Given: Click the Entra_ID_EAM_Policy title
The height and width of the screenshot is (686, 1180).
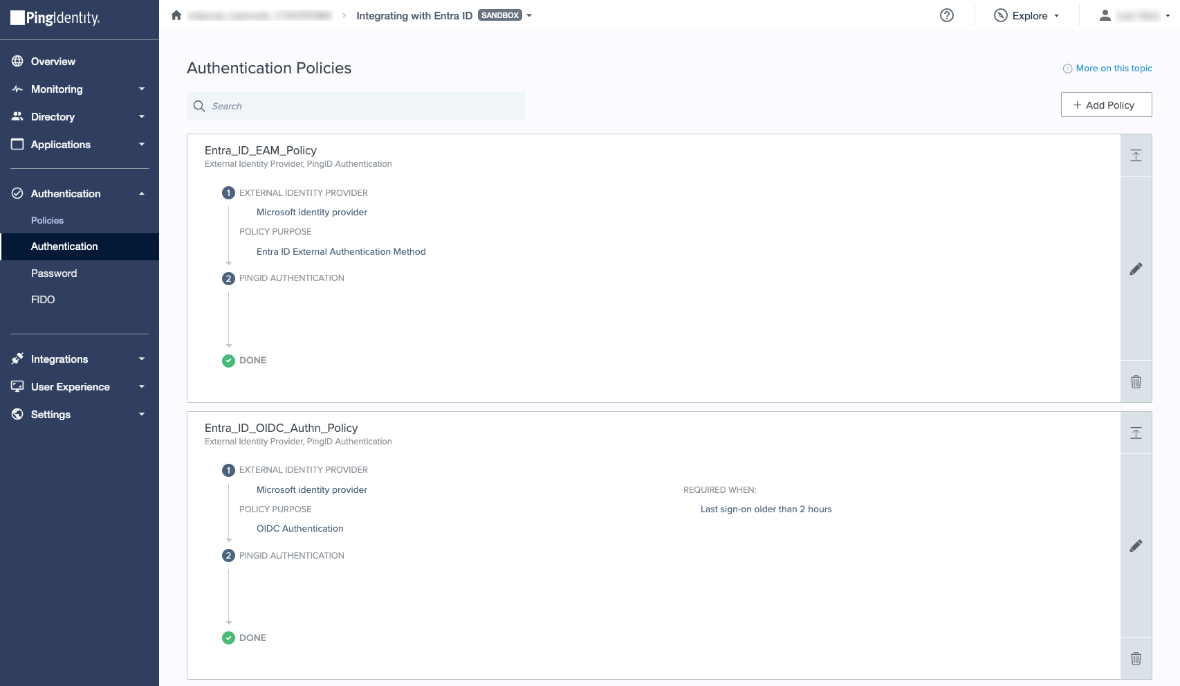Looking at the screenshot, I should (261, 150).
